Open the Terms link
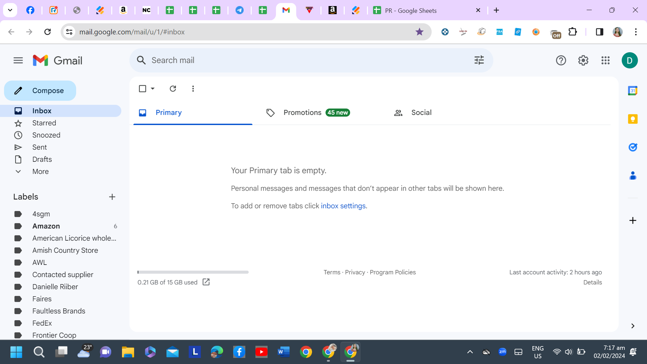Viewport: 647px width, 364px height. click(x=332, y=272)
